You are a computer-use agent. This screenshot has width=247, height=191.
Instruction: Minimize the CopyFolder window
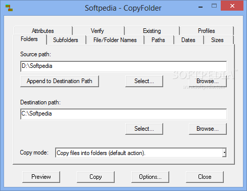(201, 7)
